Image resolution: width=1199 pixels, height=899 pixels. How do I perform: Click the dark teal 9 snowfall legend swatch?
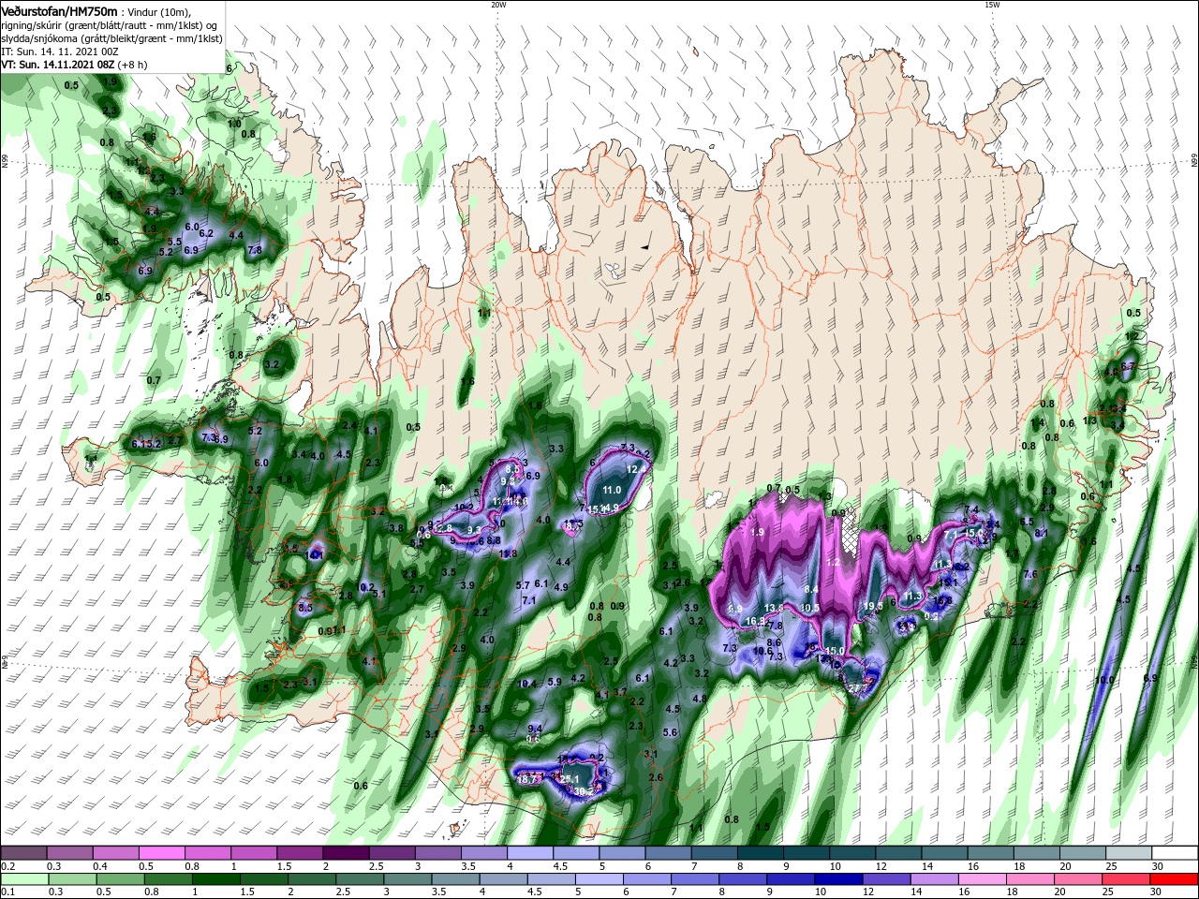[x=807, y=852]
